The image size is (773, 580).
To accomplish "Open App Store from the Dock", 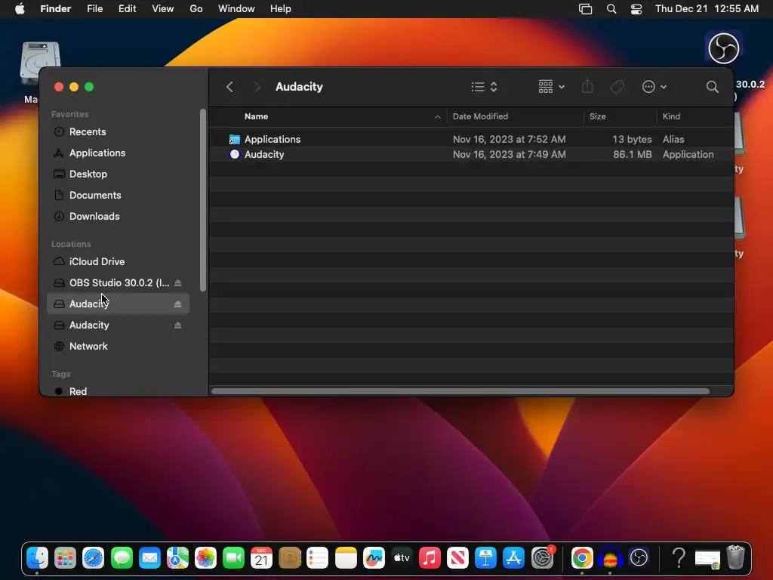I will pos(513,558).
